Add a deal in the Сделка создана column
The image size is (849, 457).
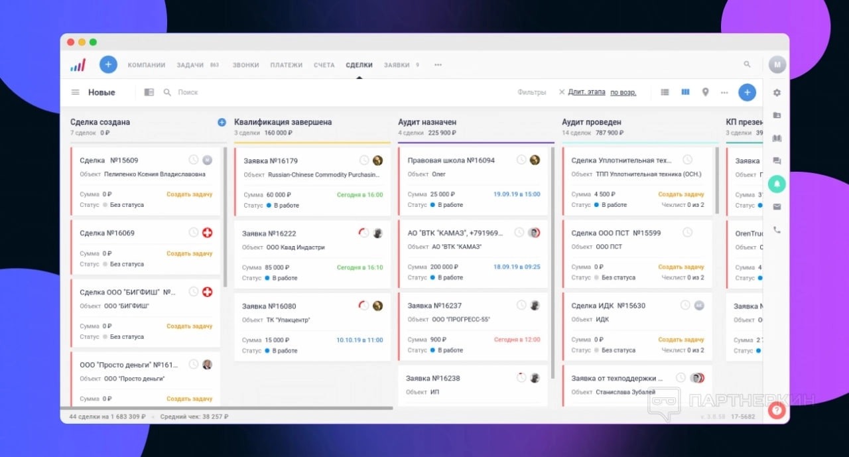pos(222,122)
